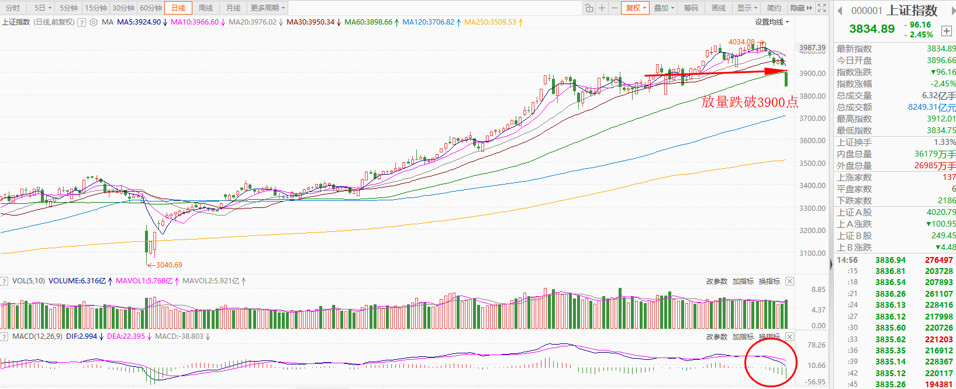Go to previous stock with left arrow
Image resolution: width=956 pixels, height=389 pixels.
coord(840,11)
